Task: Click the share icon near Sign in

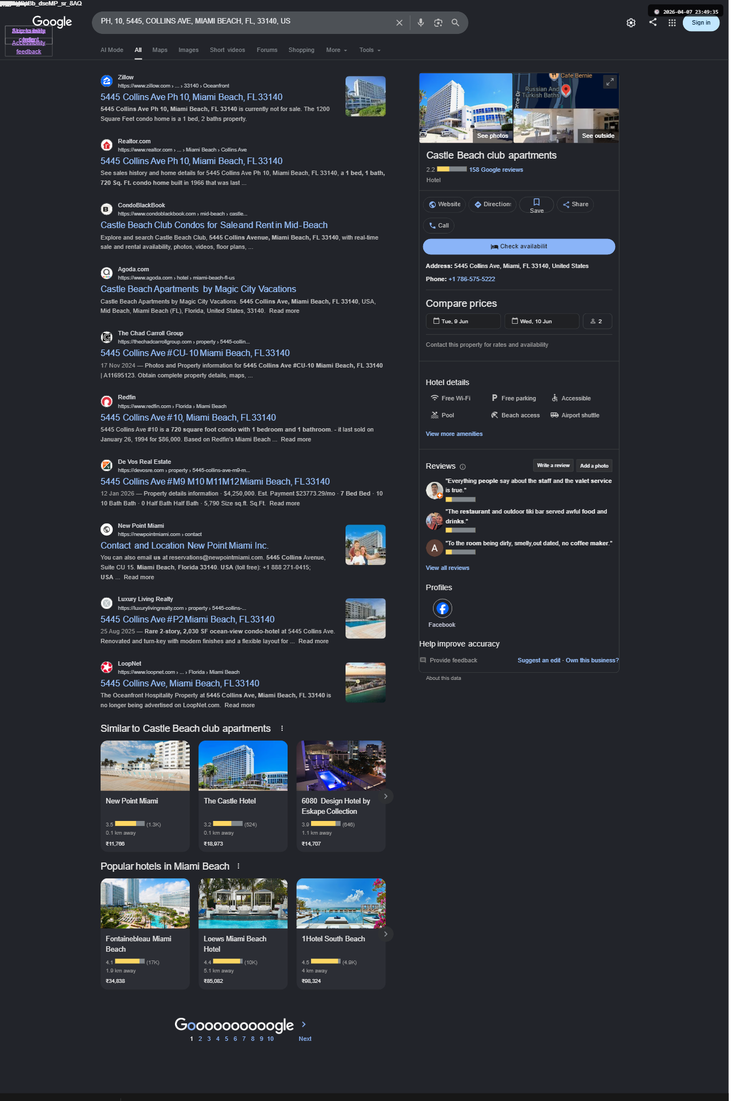Action: [x=653, y=22]
